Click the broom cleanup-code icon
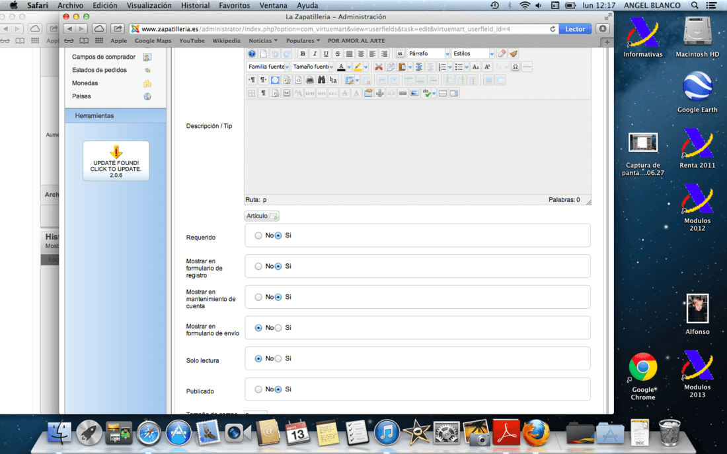 514,53
